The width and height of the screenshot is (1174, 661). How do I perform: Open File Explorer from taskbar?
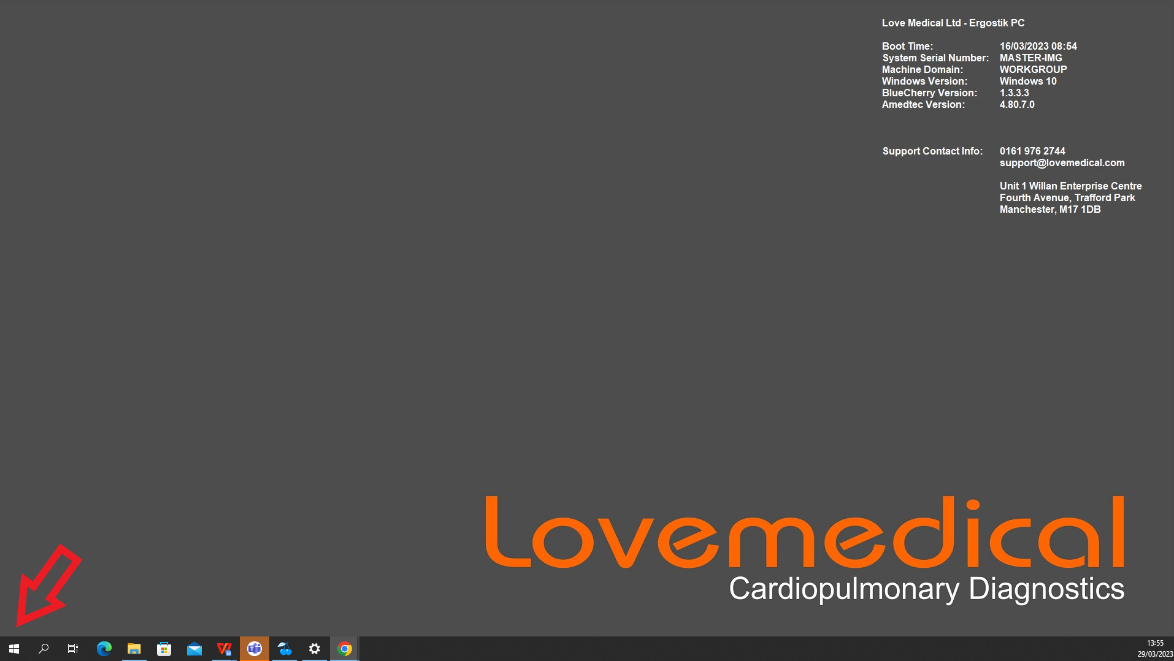click(x=134, y=649)
